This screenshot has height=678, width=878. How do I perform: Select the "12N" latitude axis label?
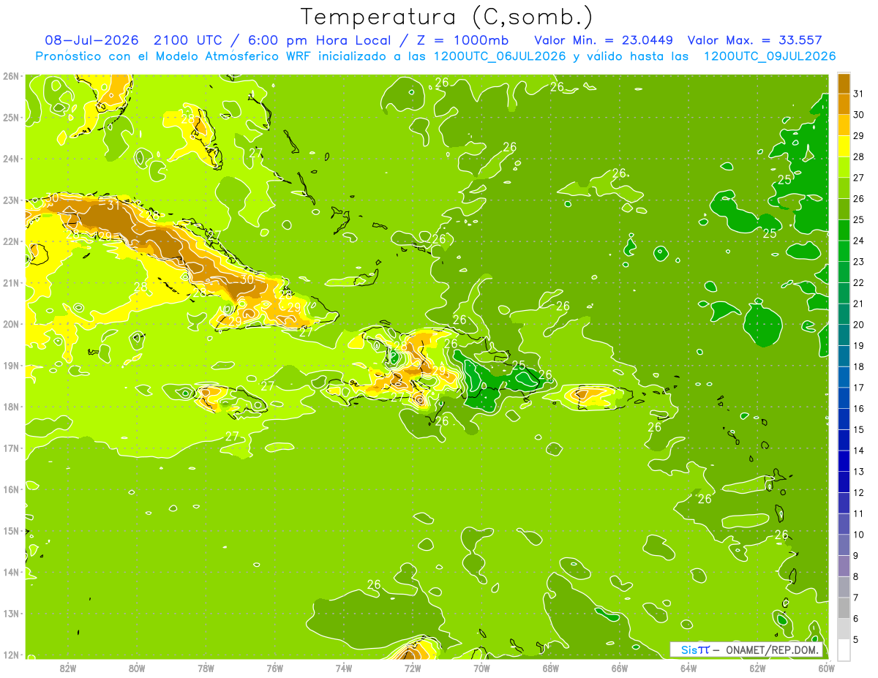coord(10,655)
